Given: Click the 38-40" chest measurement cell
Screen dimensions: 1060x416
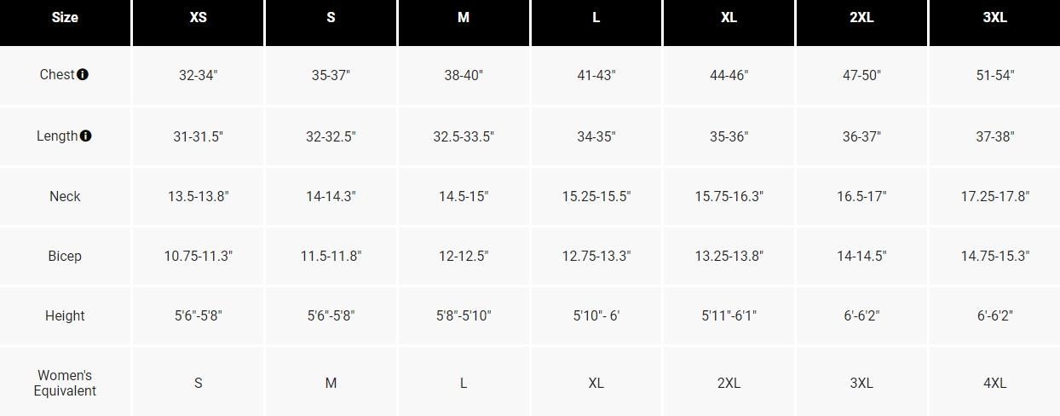Looking at the screenshot, I should (464, 75).
